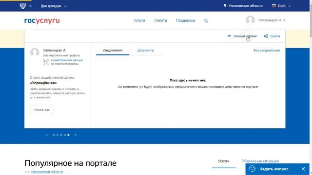Select the fifth active banner dot
This screenshot has width=312, height=175.
pos(68,135)
